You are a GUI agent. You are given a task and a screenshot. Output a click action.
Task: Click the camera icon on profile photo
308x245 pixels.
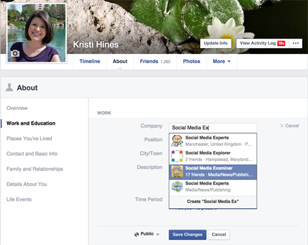click(x=15, y=53)
